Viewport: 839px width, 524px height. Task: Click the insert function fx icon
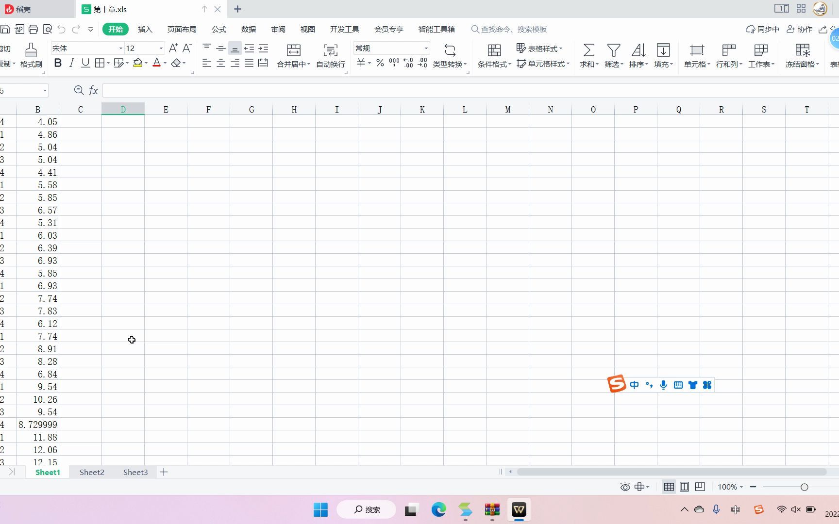[x=93, y=90]
